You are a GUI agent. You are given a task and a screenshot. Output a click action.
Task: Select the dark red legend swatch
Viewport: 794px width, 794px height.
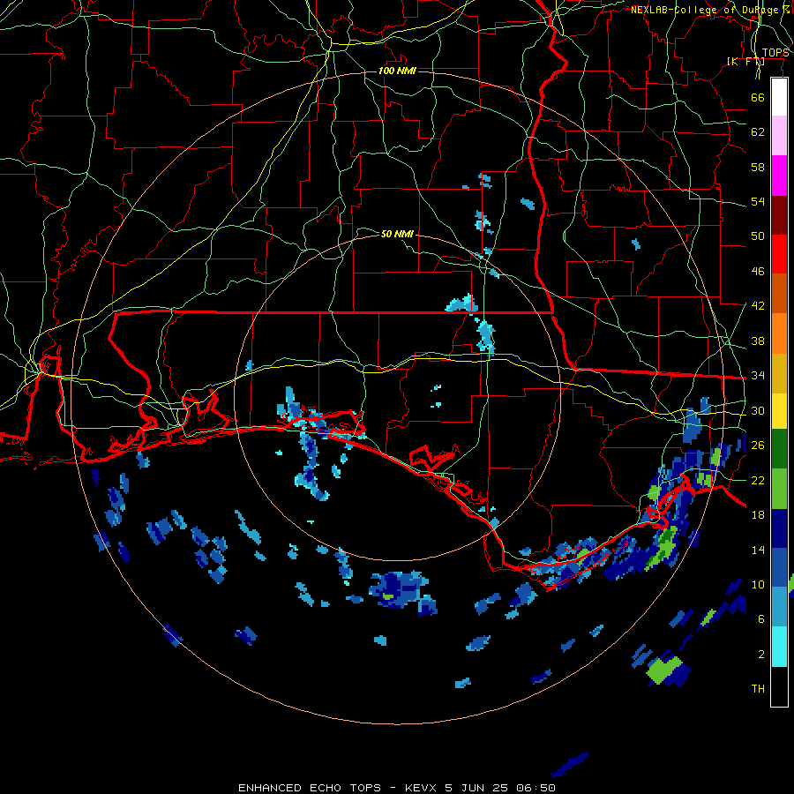coord(779,214)
